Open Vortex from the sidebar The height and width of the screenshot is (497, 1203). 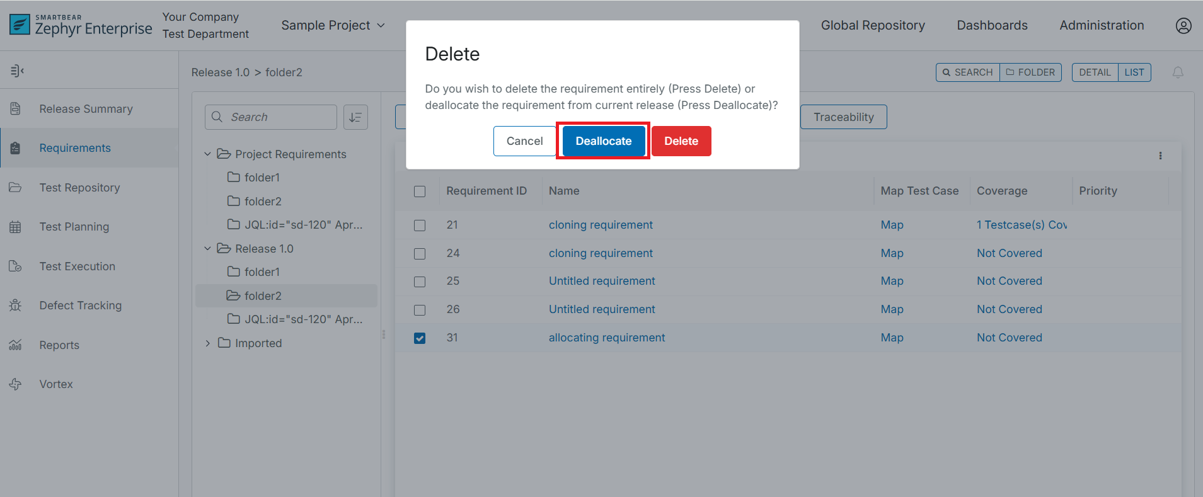[x=56, y=384]
